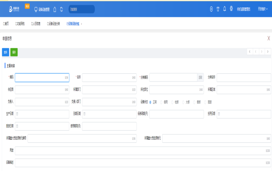Open the gear settings icon in header
The image size is (272, 171).
(231, 9)
